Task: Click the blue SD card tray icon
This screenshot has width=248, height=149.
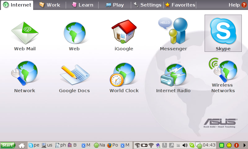Action: pos(158,145)
